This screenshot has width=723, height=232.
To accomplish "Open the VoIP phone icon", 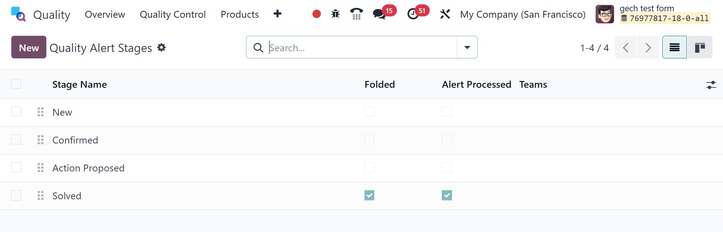I will coord(356,14).
